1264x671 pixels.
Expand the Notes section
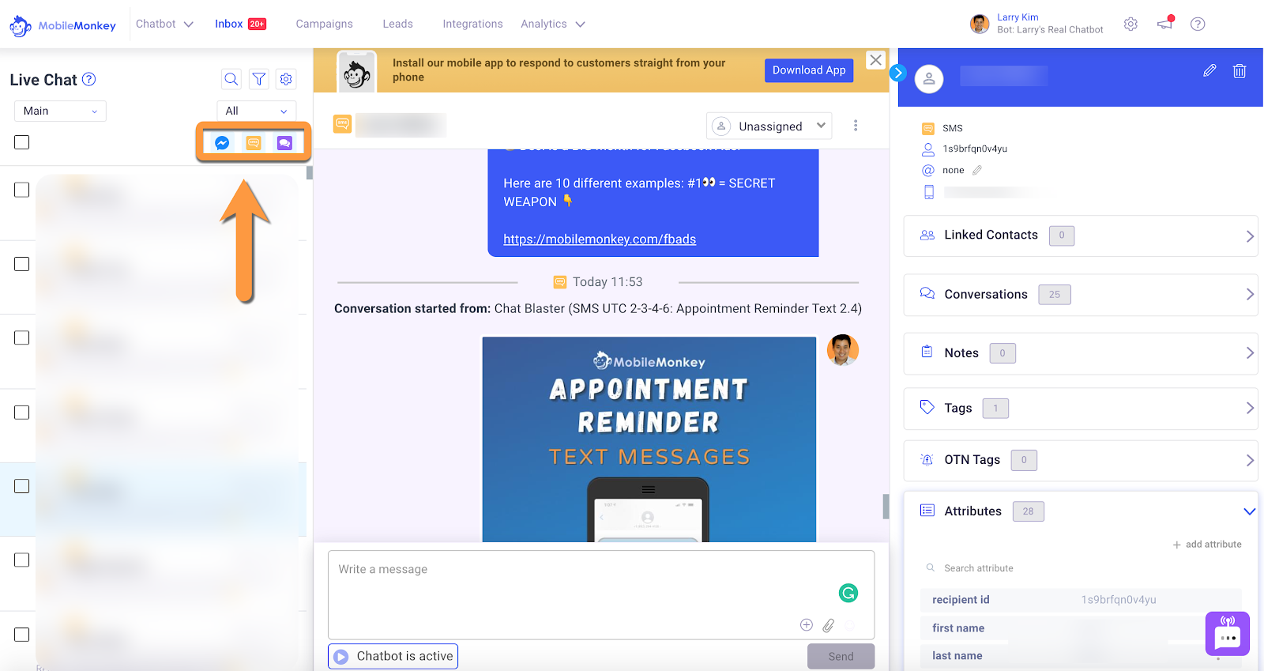(x=1080, y=353)
